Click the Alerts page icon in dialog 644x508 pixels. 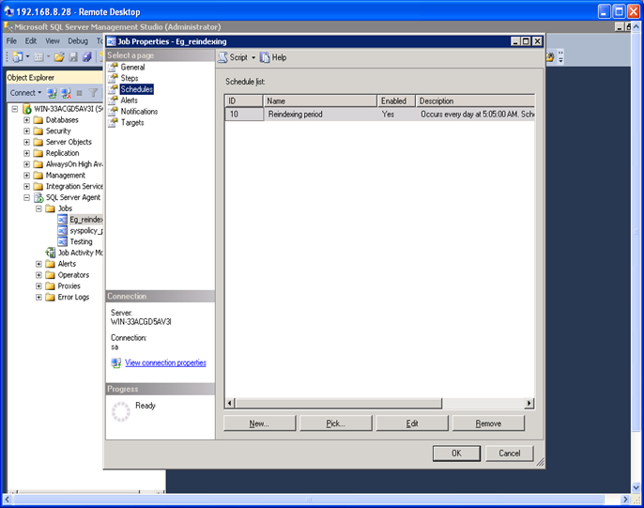113,100
